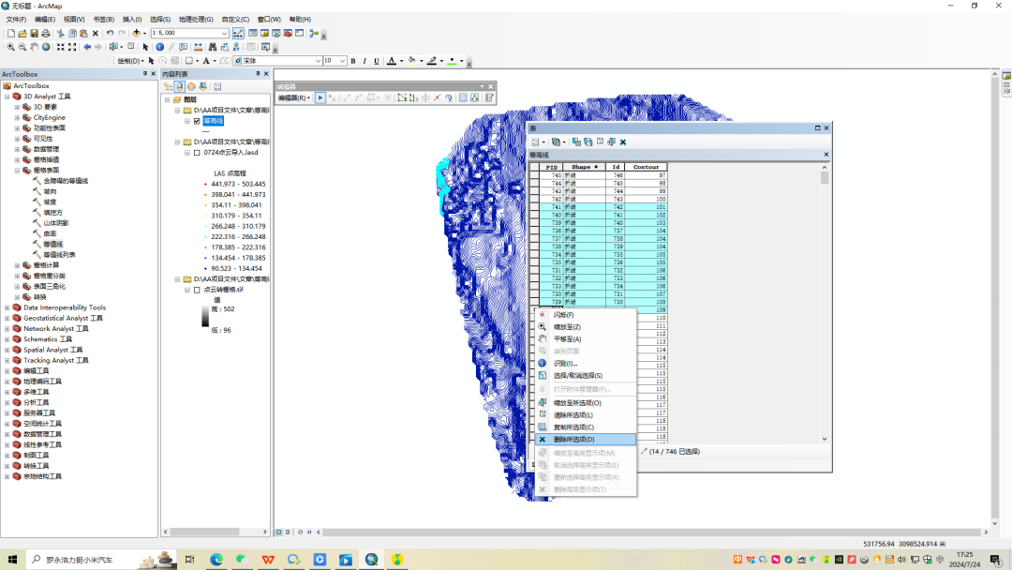Collapse the 3D Analyst 工具 toolbox

pyautogui.click(x=7, y=97)
